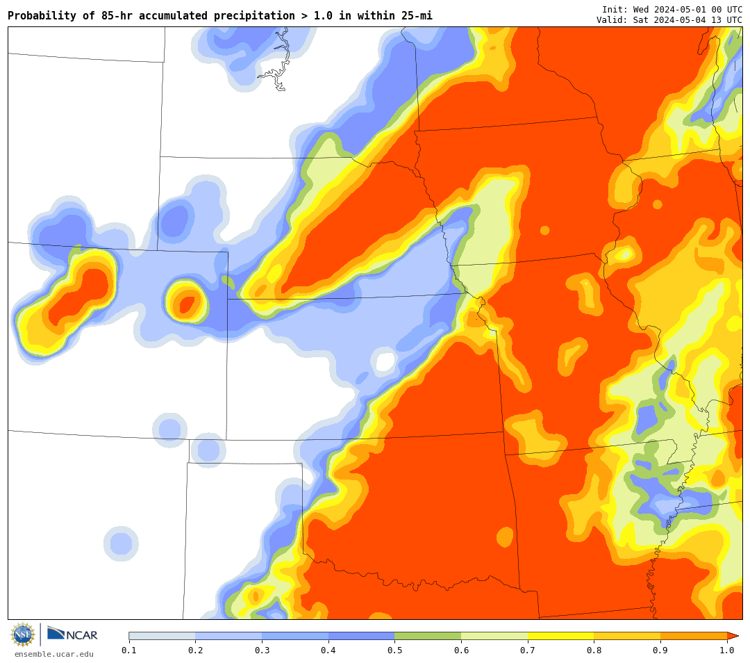Click the 0.9–1.0 orange colorbar segment
Screen dimensions: 750x663
[694, 636]
